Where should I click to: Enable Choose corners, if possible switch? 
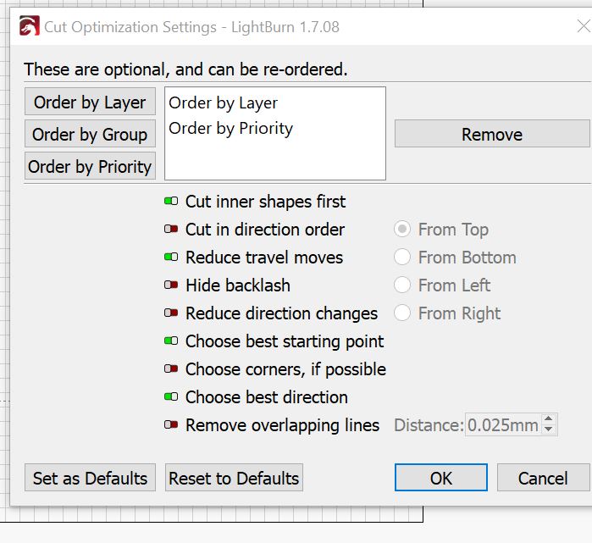point(171,369)
